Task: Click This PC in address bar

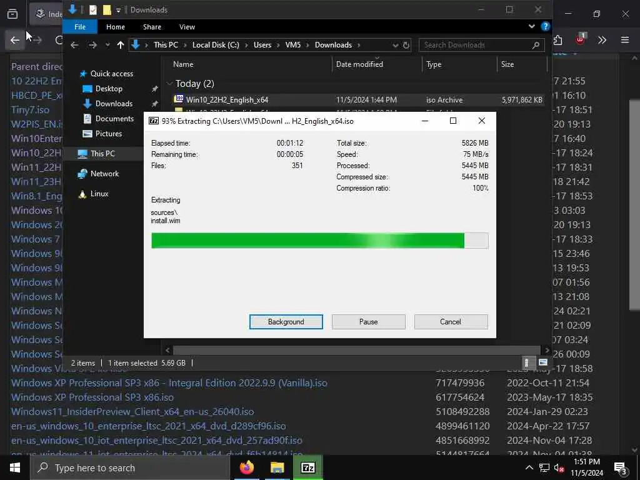Action: pyautogui.click(x=166, y=45)
